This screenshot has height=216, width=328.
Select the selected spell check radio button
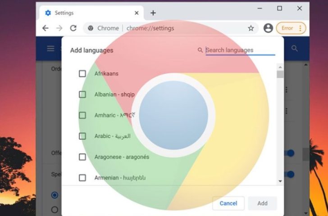(x=55, y=195)
